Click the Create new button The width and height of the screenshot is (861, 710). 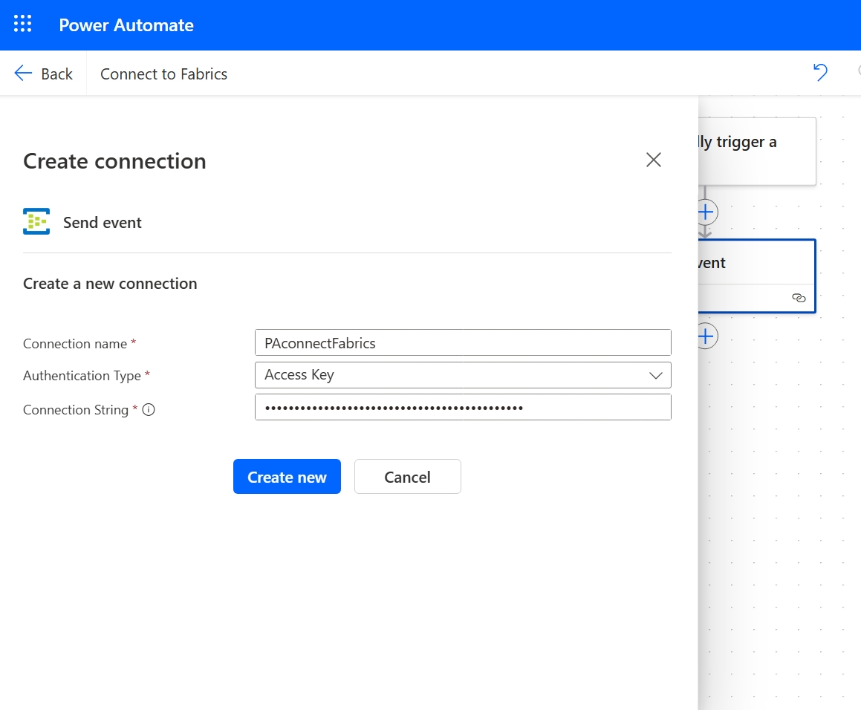(x=287, y=476)
